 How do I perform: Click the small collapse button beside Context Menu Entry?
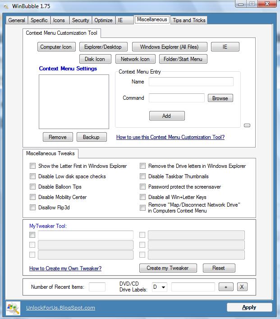click(x=247, y=125)
